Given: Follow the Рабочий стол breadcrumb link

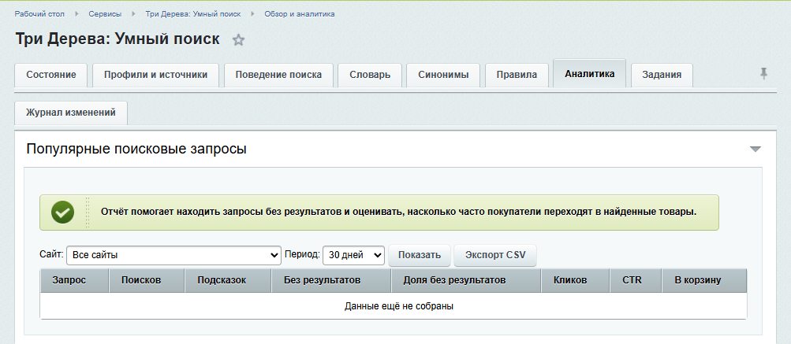Looking at the screenshot, I should point(39,14).
